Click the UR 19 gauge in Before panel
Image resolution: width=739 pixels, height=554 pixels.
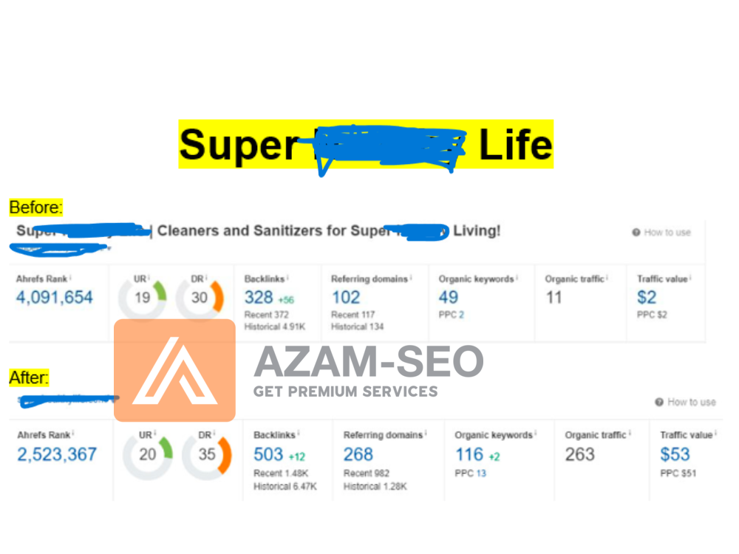142,298
